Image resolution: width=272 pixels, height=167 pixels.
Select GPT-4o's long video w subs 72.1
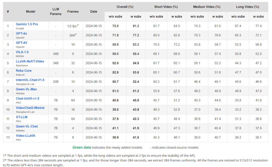258,35
